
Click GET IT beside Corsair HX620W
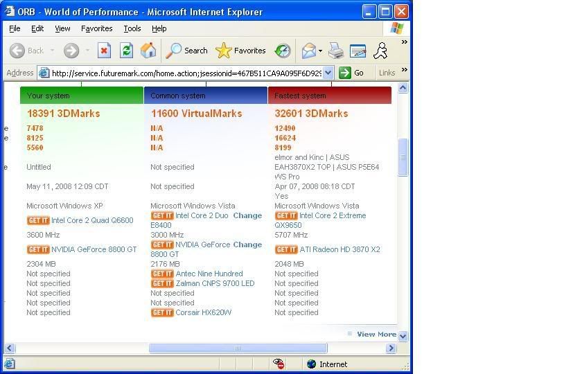pyautogui.click(x=162, y=312)
